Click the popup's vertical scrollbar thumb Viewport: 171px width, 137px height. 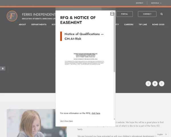tap(114, 42)
